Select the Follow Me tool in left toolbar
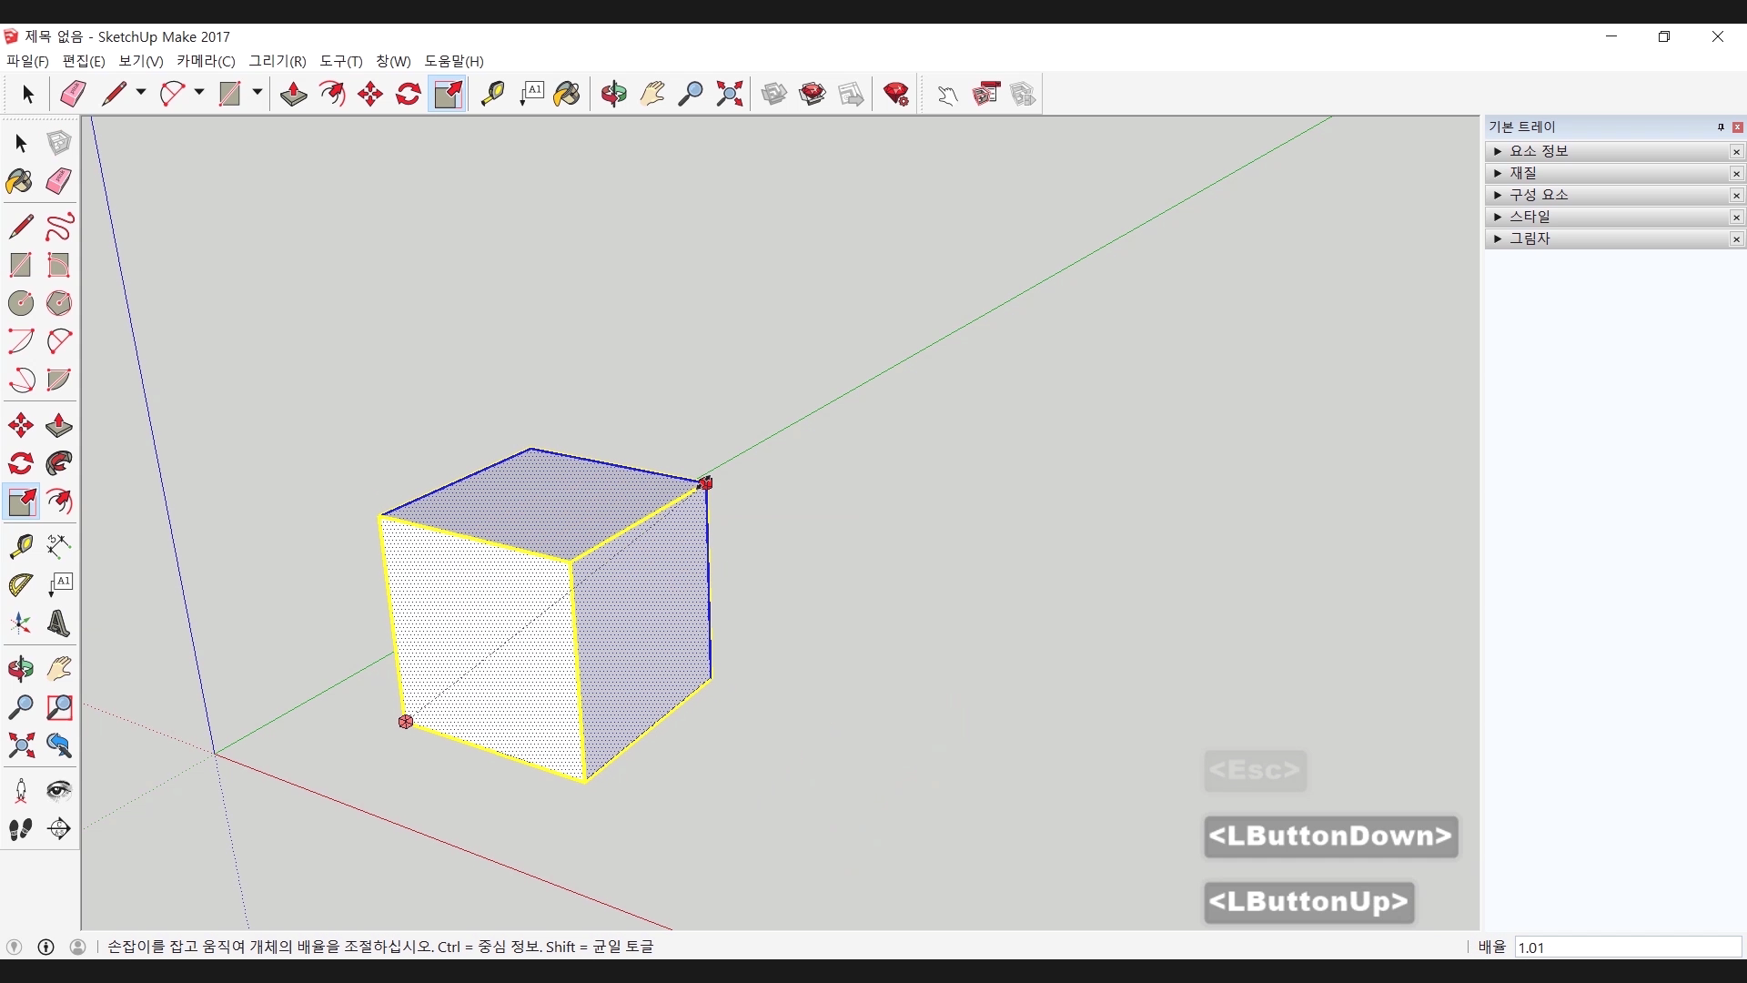 coord(59,464)
